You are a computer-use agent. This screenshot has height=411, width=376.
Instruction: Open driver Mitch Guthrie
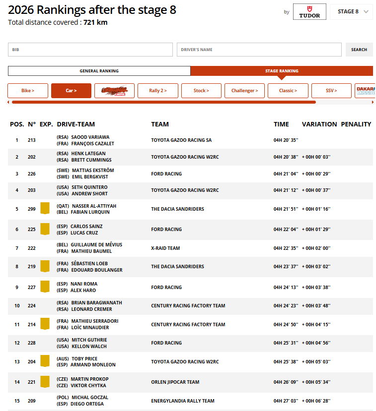89,340
